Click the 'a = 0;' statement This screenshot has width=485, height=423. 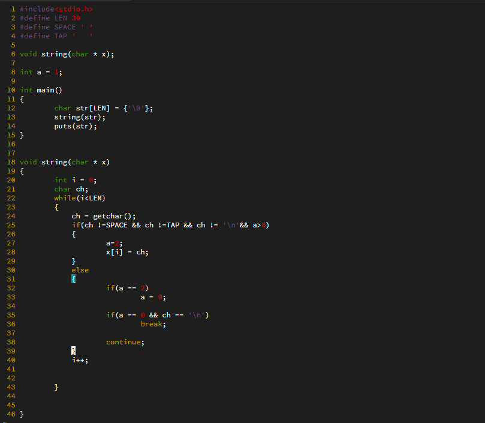click(x=153, y=297)
